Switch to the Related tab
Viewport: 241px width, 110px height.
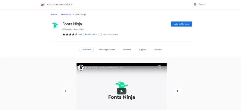[x=158, y=50]
